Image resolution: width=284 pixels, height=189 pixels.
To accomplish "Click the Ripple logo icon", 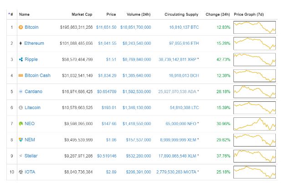I will pyautogui.click(x=21, y=59).
